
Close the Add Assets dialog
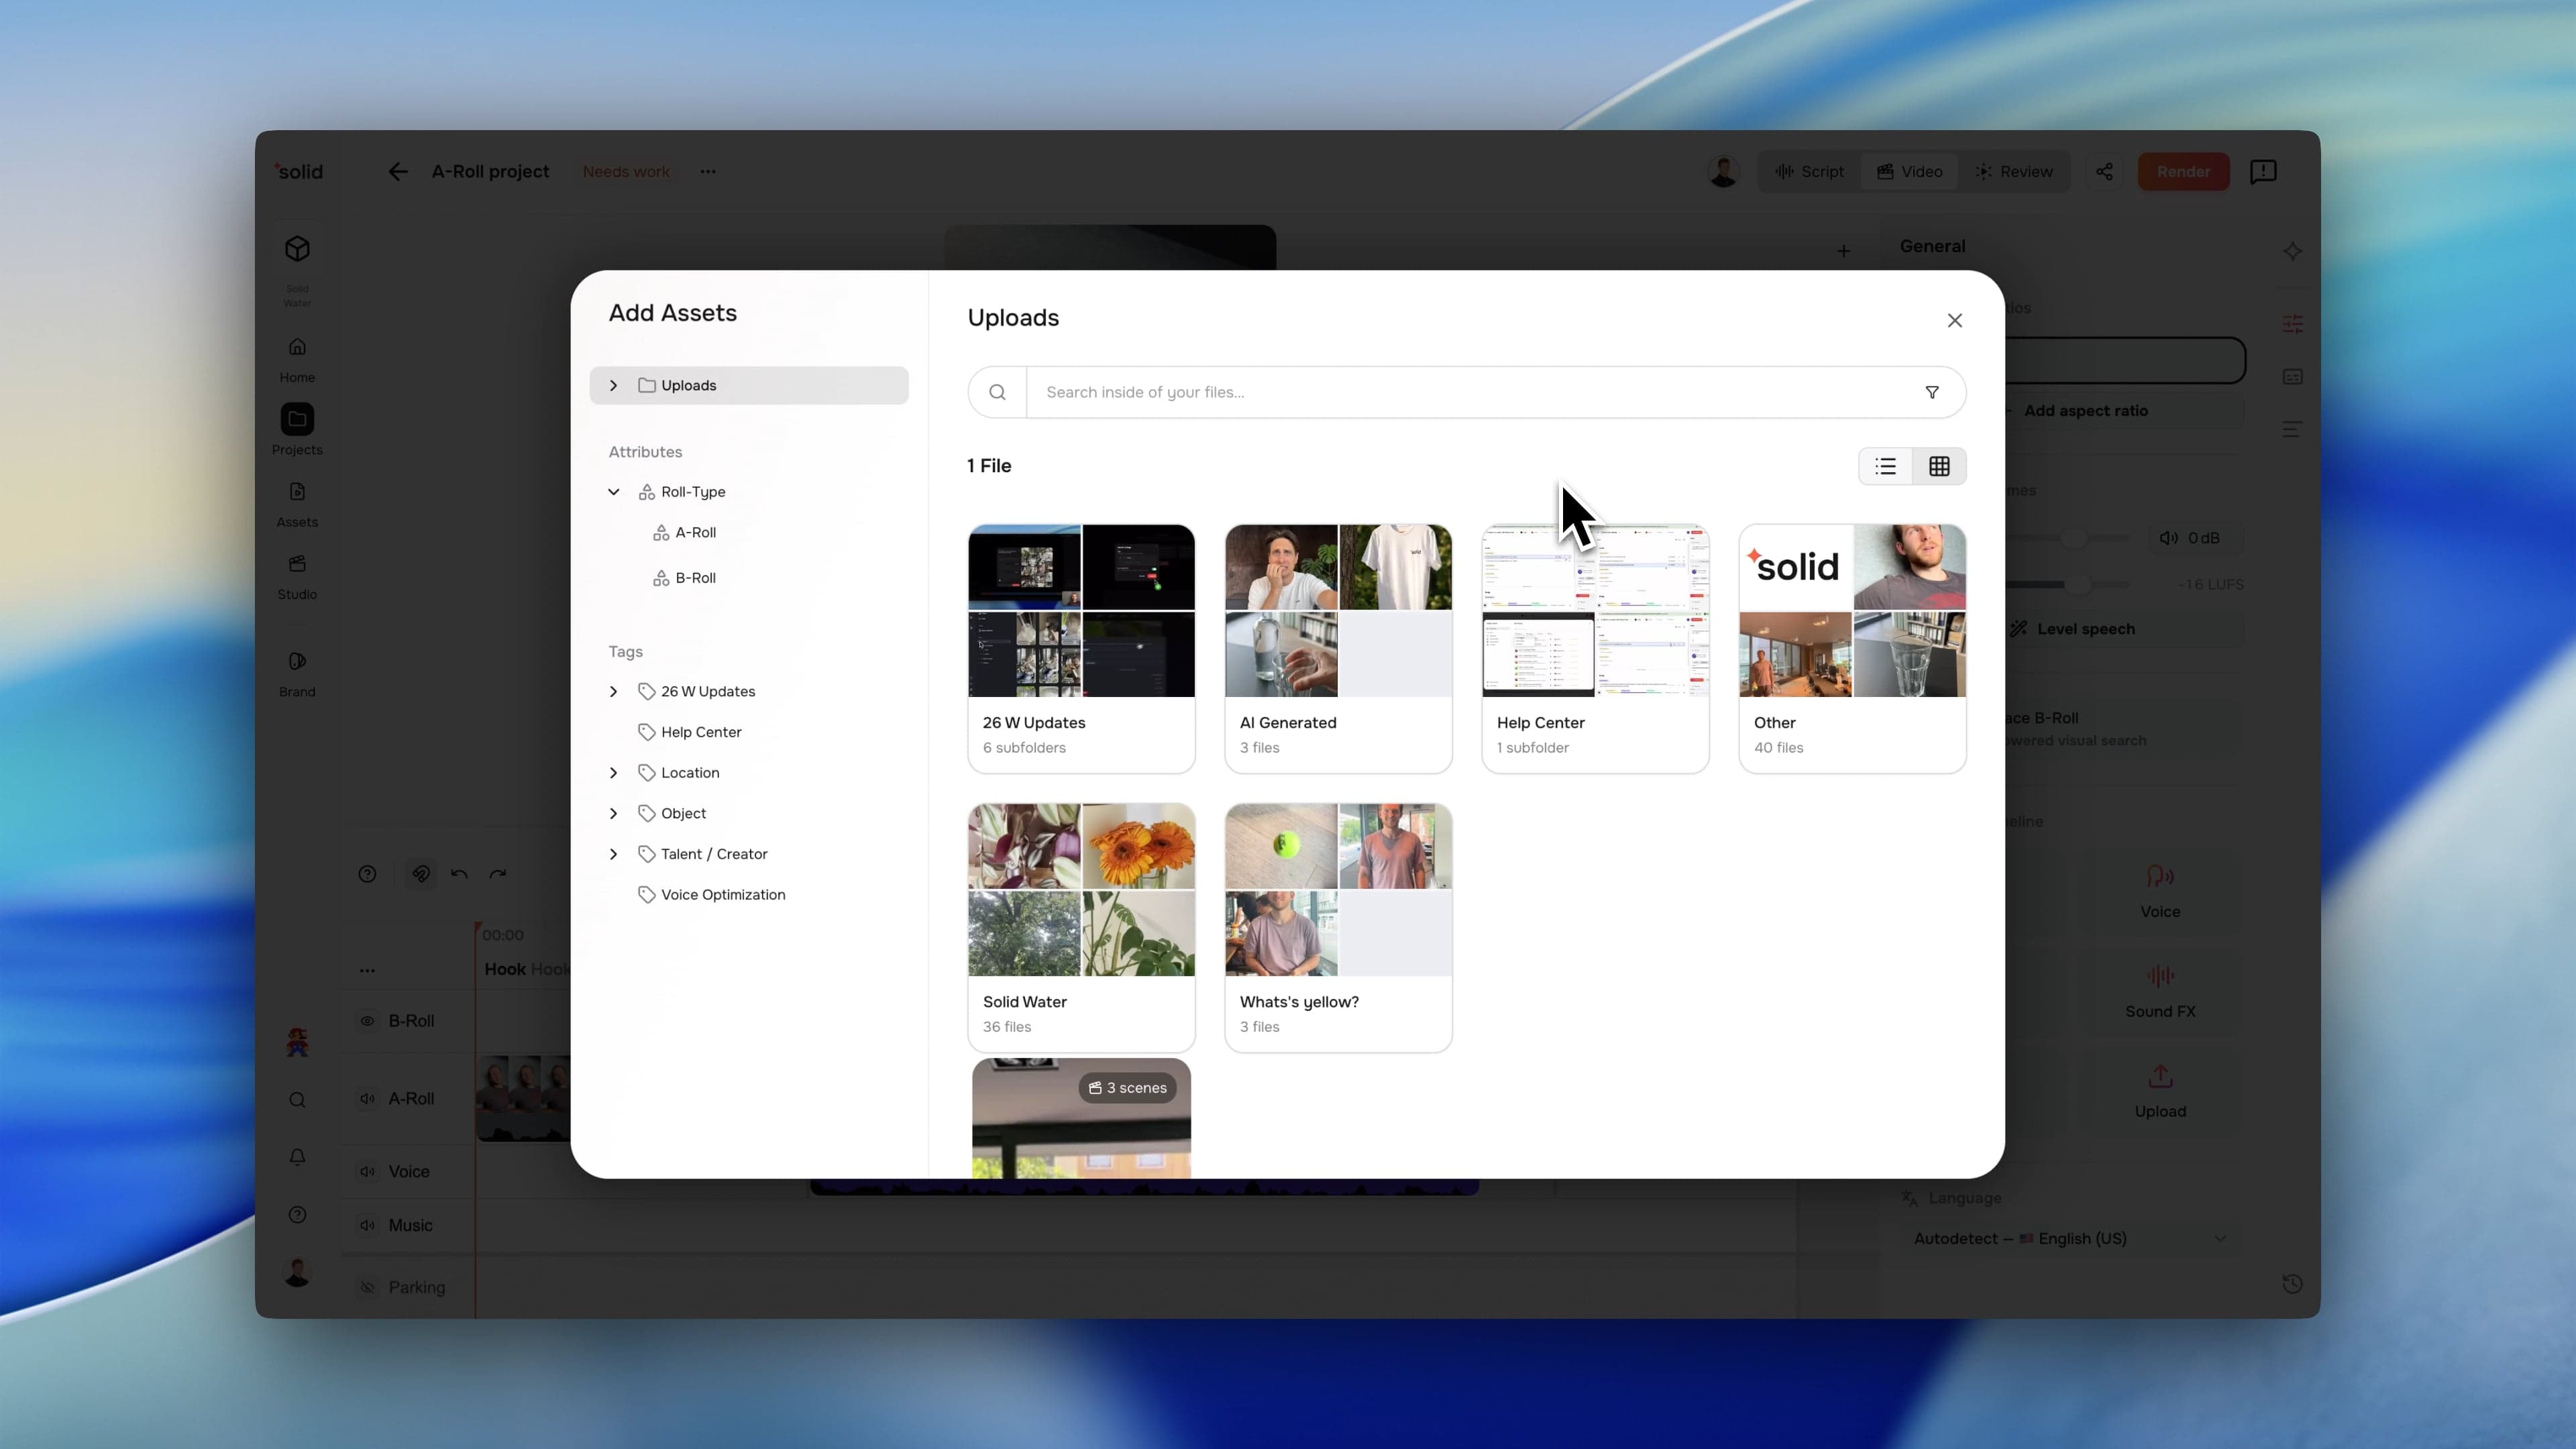pyautogui.click(x=1954, y=320)
